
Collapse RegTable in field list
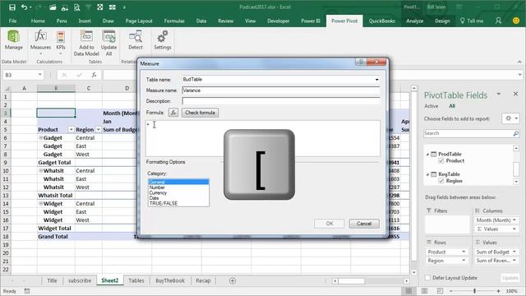(427, 174)
